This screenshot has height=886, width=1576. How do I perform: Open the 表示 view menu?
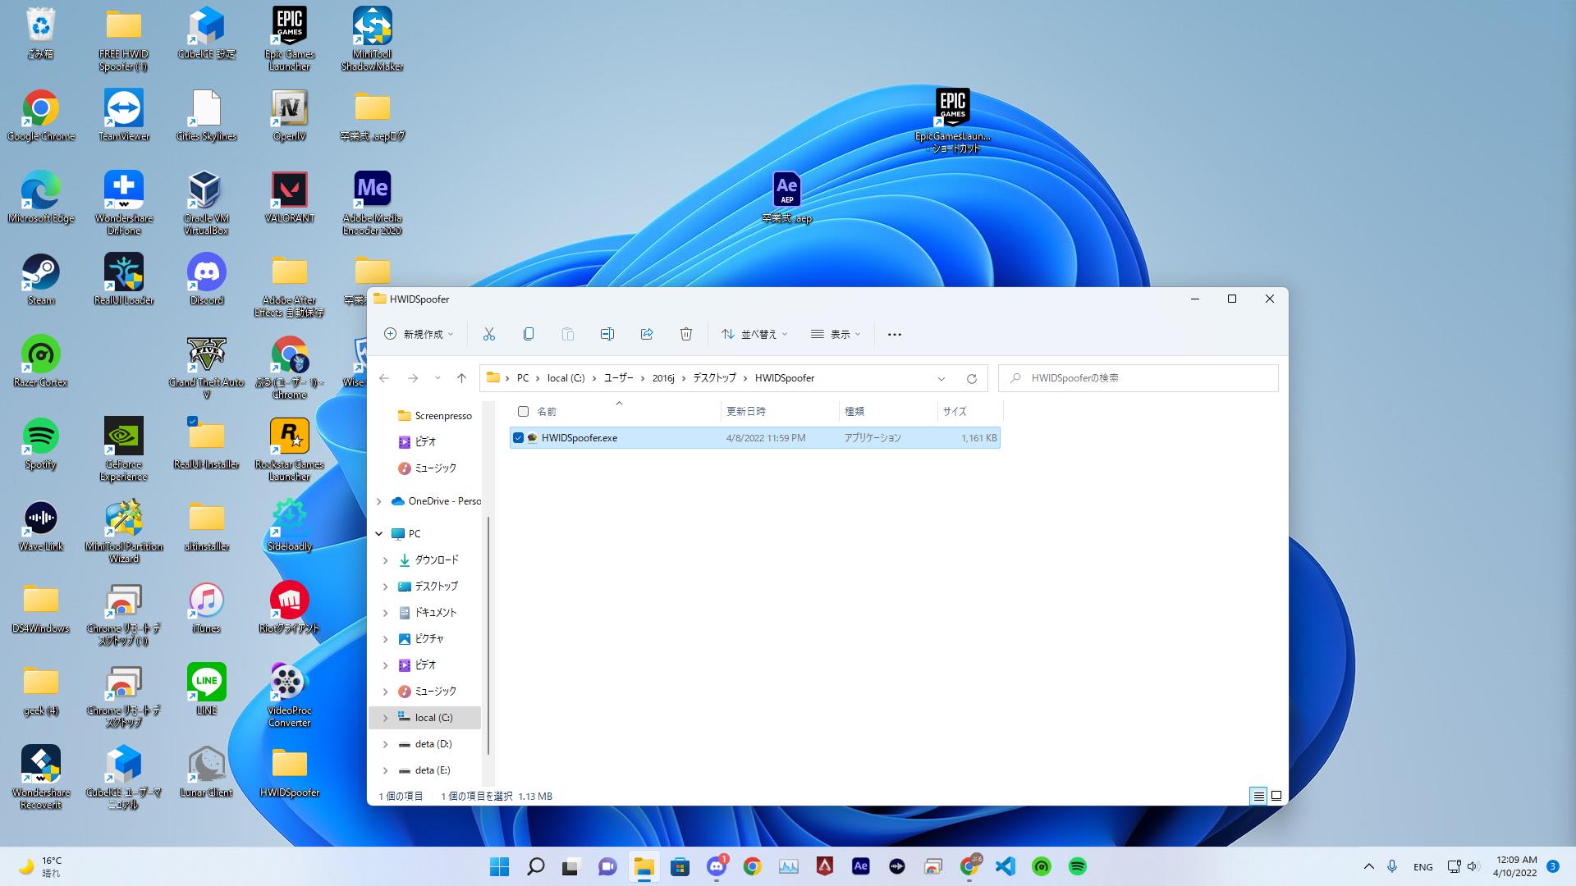(x=836, y=334)
